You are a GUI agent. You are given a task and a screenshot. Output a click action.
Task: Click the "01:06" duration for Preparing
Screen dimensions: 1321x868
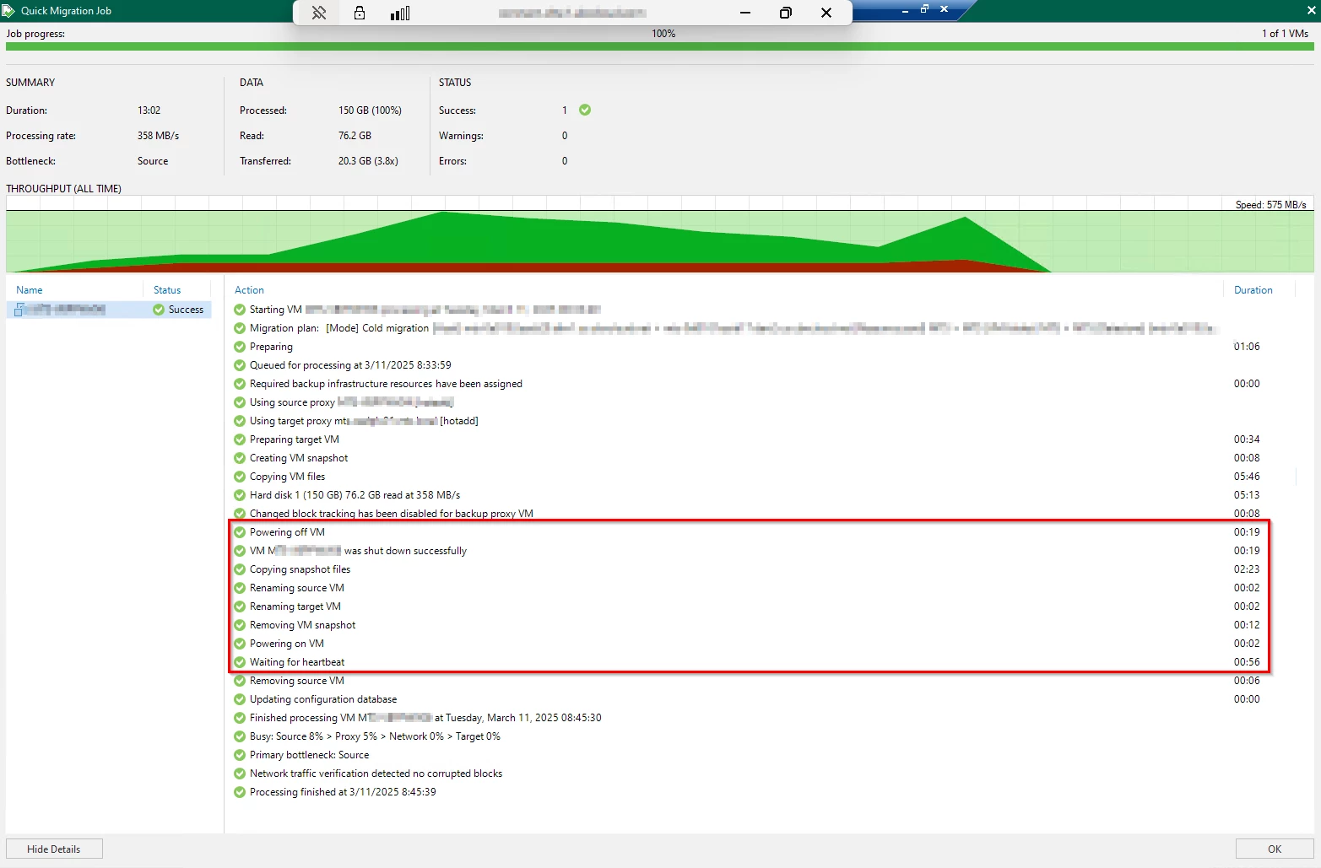(x=1247, y=347)
